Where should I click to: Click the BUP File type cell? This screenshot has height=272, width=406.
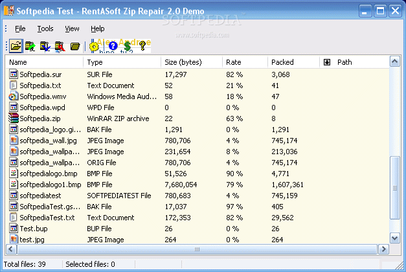(99, 229)
